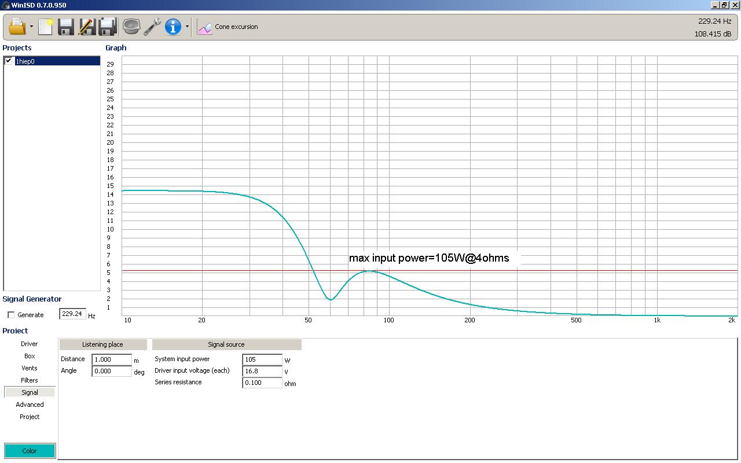Open project with the folder icon
Screen dimensions: 741x463
pyautogui.click(x=17, y=27)
